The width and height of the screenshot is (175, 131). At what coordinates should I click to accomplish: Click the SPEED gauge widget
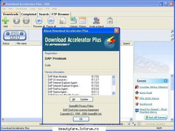click(15, 35)
